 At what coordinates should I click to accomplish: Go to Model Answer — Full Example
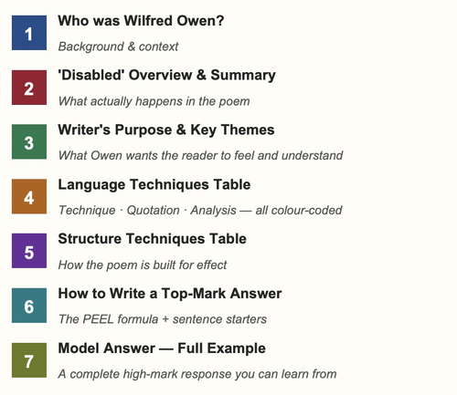[162, 348]
